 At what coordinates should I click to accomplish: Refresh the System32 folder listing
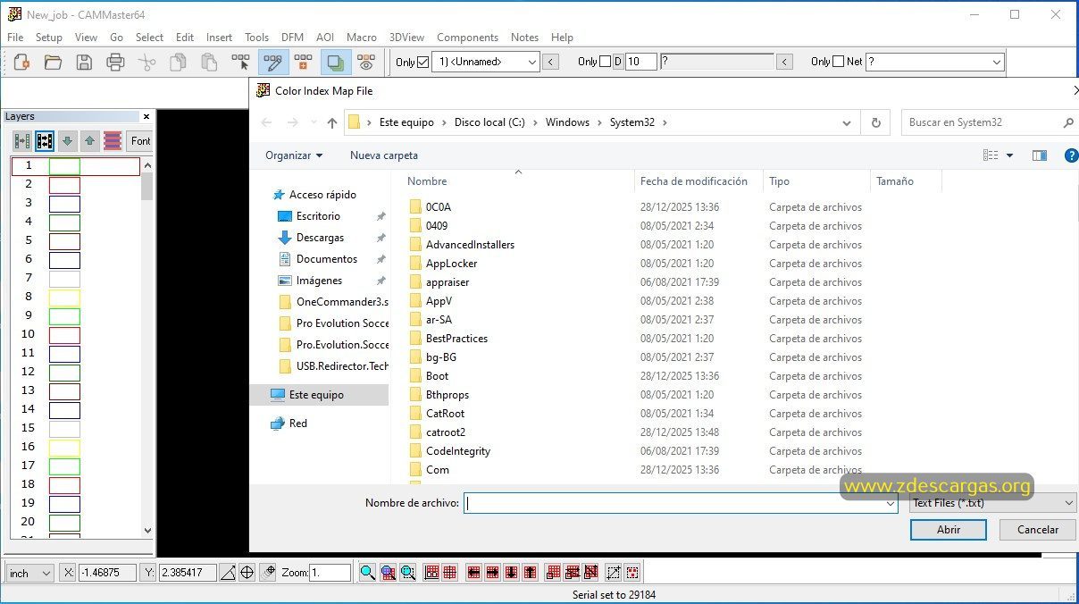[x=876, y=123]
